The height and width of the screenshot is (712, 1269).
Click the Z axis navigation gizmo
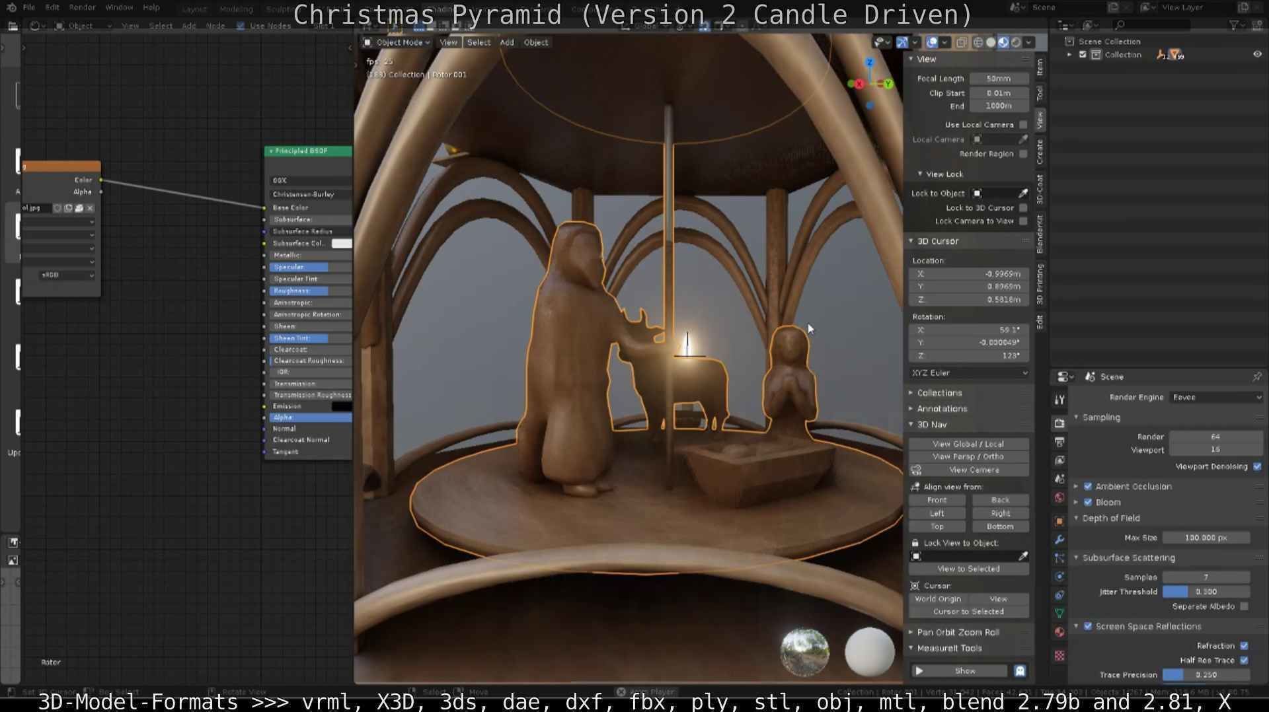pyautogui.click(x=870, y=63)
